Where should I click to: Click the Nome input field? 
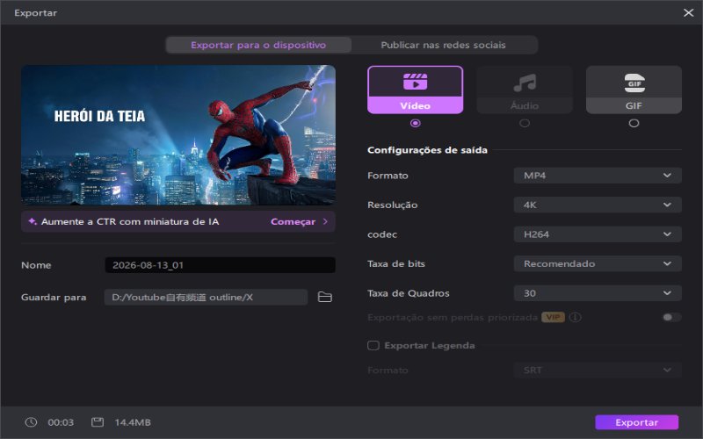click(221, 265)
